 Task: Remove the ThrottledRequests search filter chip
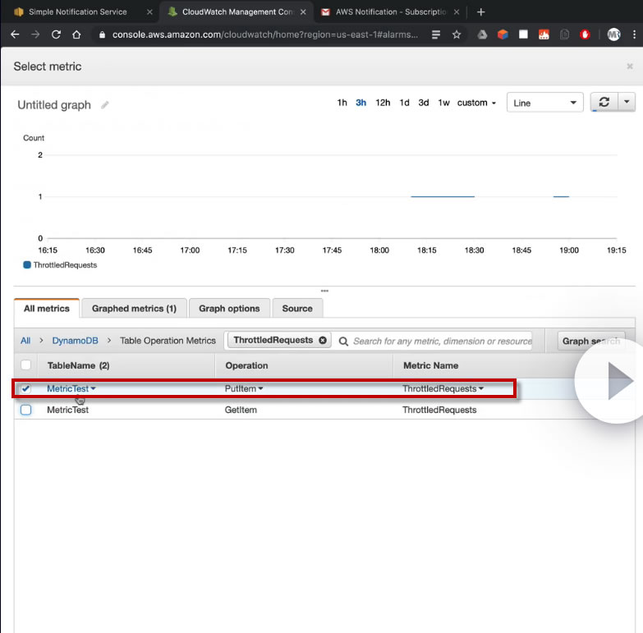(323, 340)
